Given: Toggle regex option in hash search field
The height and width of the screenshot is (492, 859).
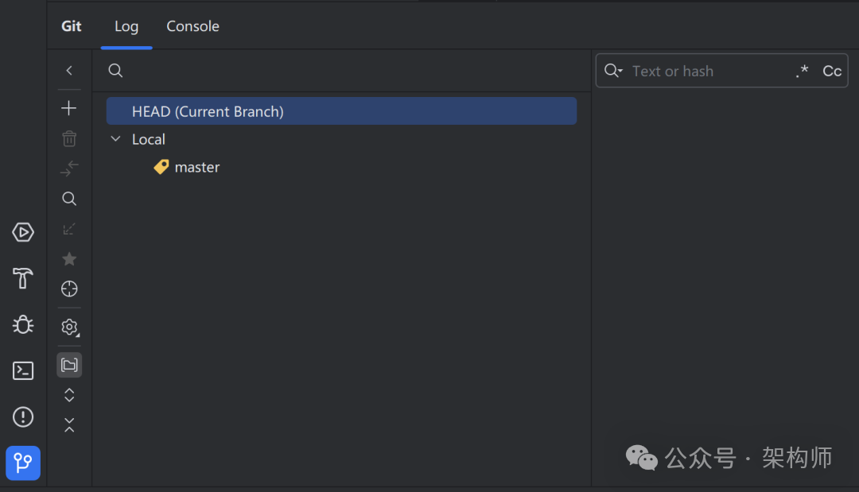Looking at the screenshot, I should pyautogui.click(x=802, y=72).
